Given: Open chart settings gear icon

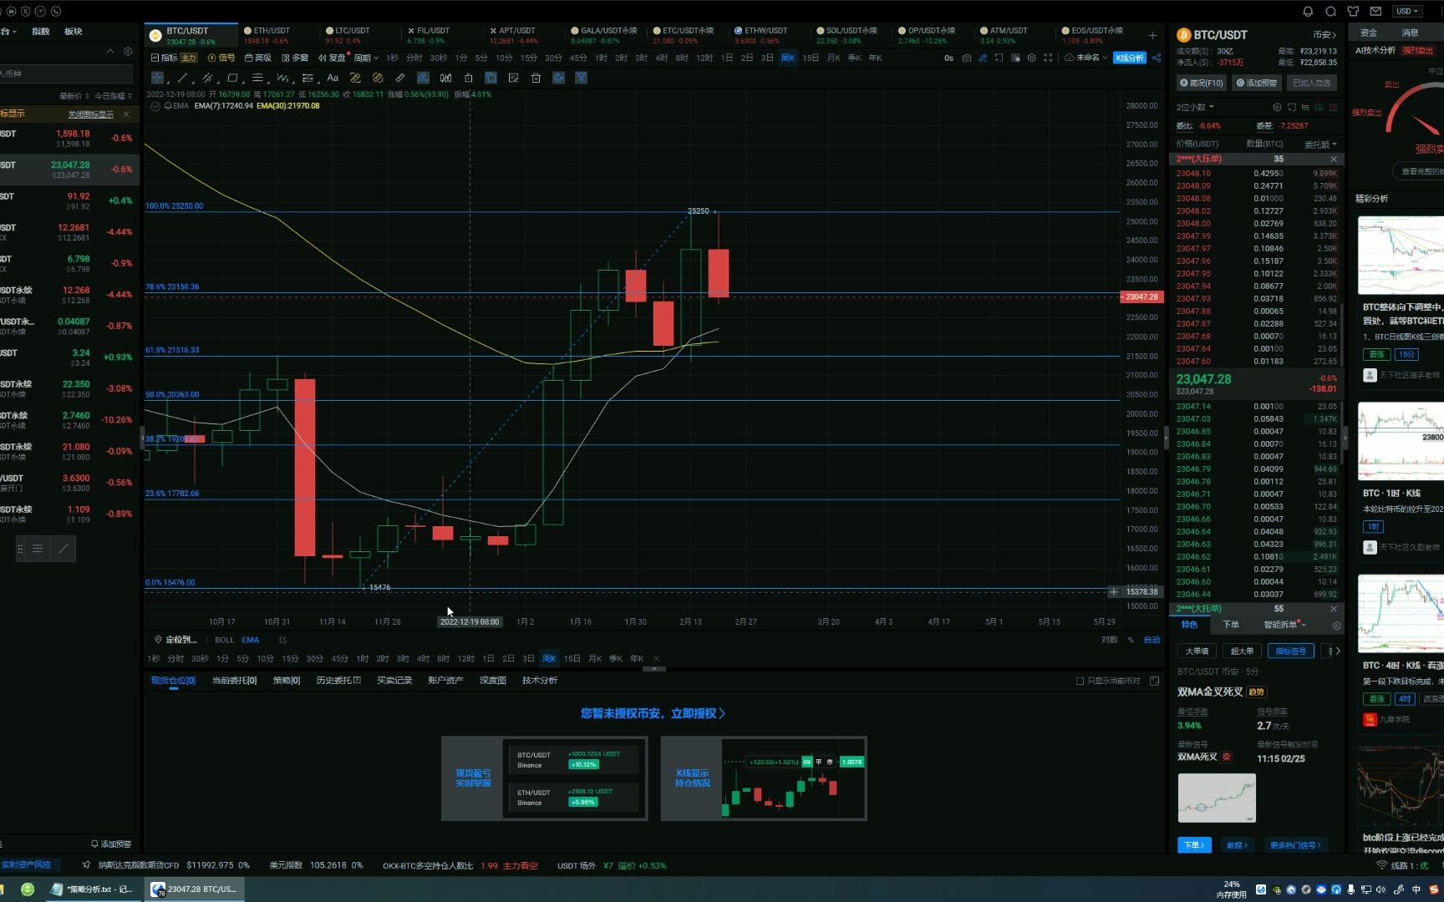Looking at the screenshot, I should point(1031,58).
